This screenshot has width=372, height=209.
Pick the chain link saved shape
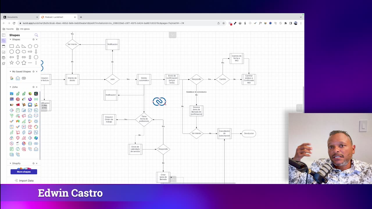pyautogui.click(x=24, y=78)
